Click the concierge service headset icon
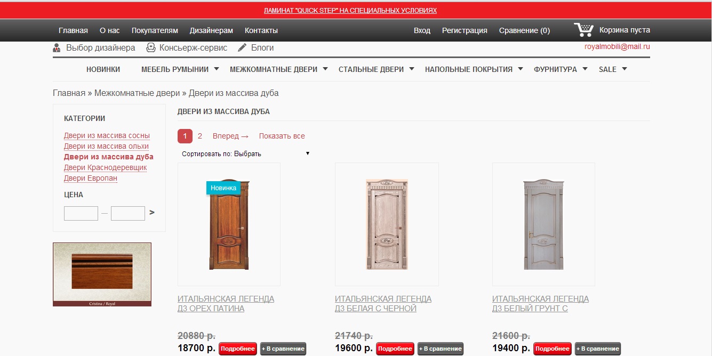Image resolution: width=712 pixels, height=356 pixels. click(151, 47)
